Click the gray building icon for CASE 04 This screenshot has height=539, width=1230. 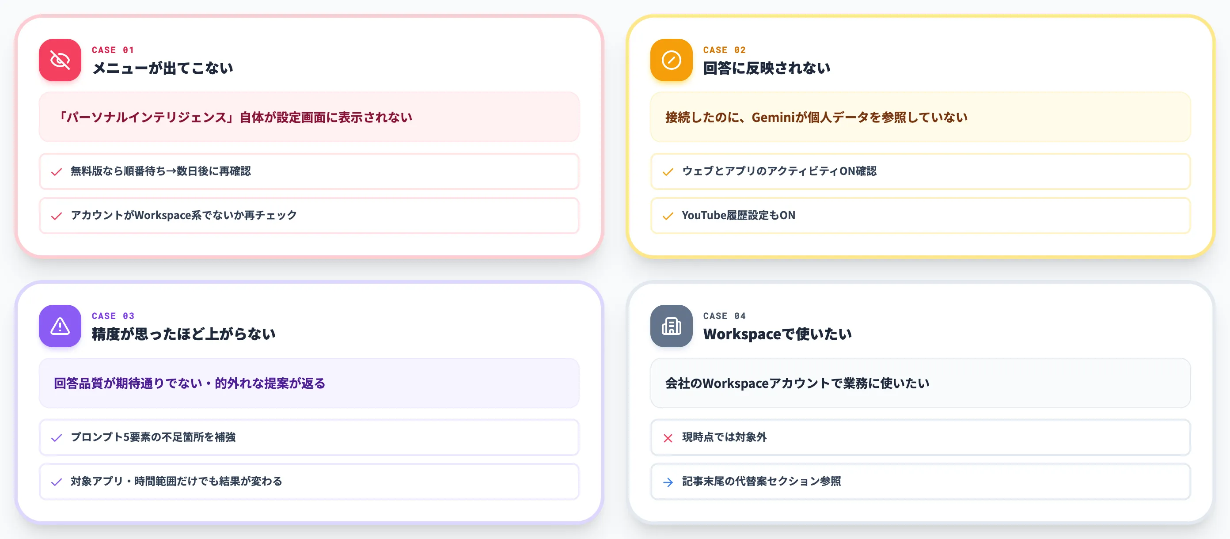671,326
